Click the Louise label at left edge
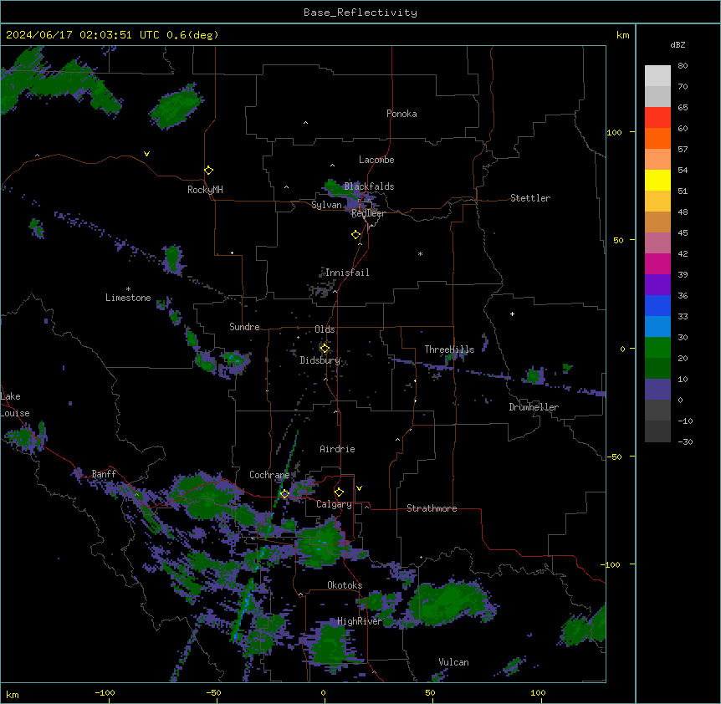 (x=15, y=413)
